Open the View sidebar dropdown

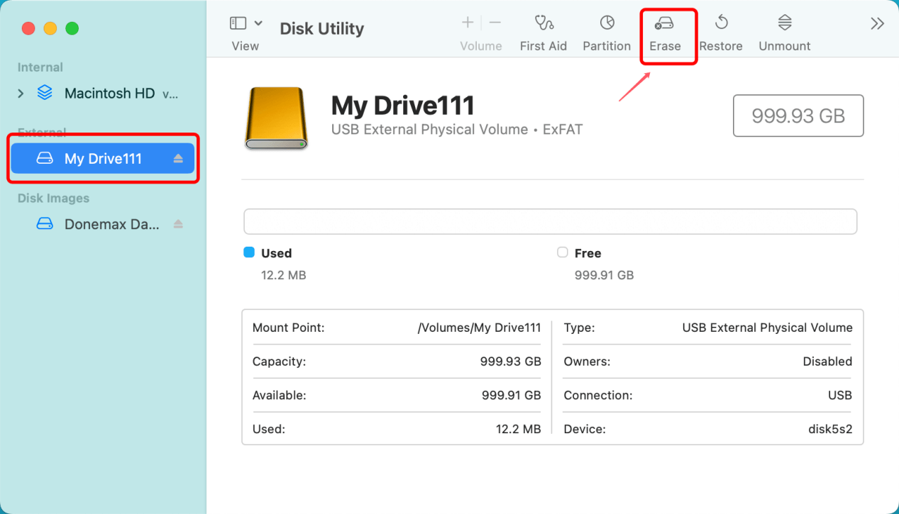pyautogui.click(x=246, y=23)
